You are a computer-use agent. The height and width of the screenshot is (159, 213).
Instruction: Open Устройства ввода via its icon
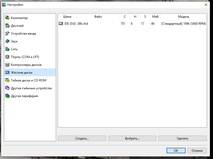(x=7, y=34)
